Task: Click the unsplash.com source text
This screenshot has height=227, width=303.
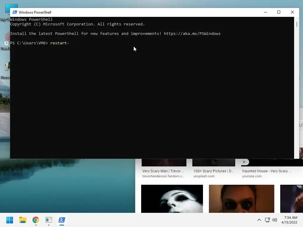Action: coord(204,176)
